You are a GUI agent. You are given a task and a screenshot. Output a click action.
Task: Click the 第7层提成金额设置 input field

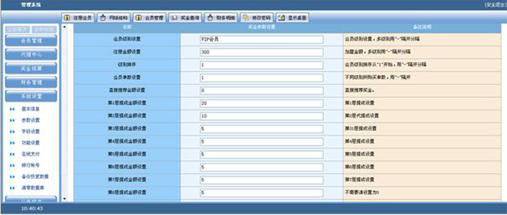261,180
